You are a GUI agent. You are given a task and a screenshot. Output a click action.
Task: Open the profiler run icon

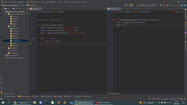[170, 5]
